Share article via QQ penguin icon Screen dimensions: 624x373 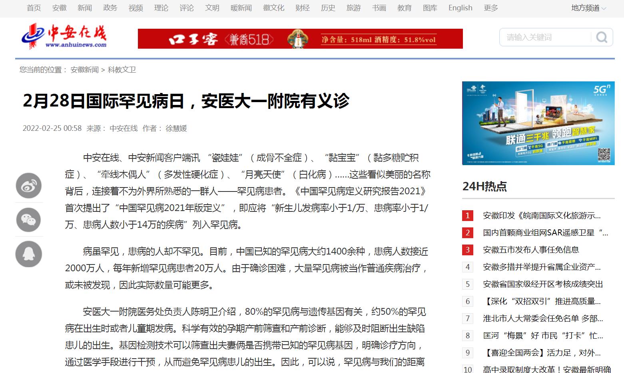click(29, 254)
